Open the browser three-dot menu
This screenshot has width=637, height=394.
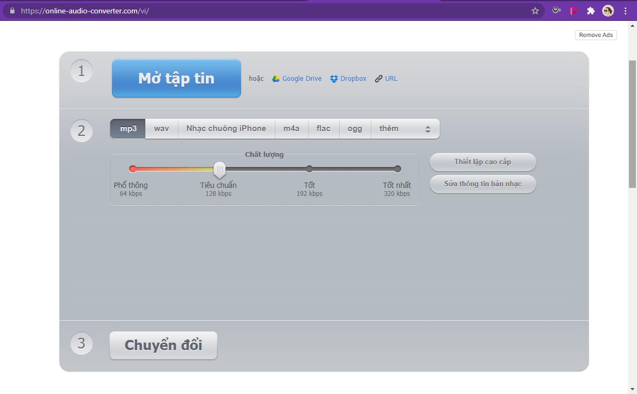point(625,10)
